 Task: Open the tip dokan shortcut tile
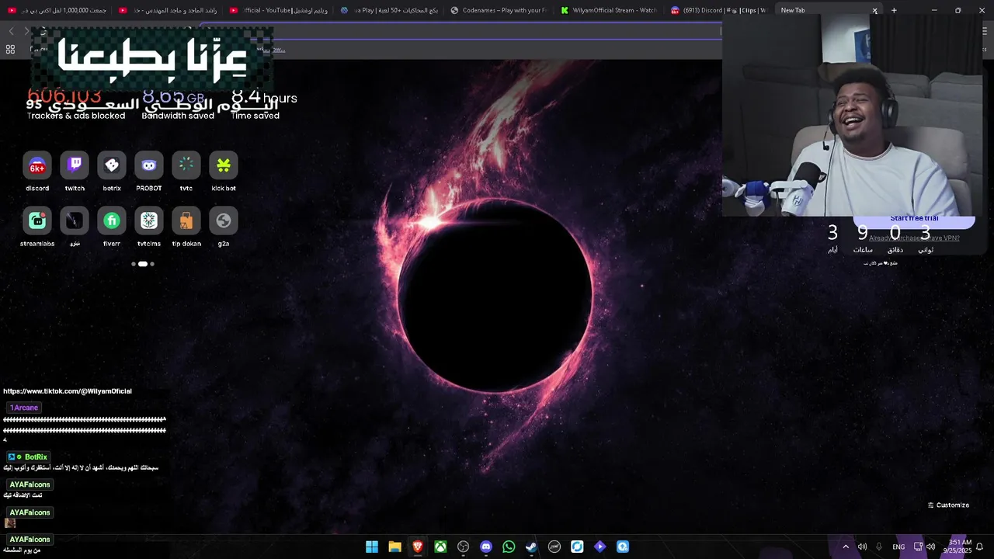(x=186, y=221)
